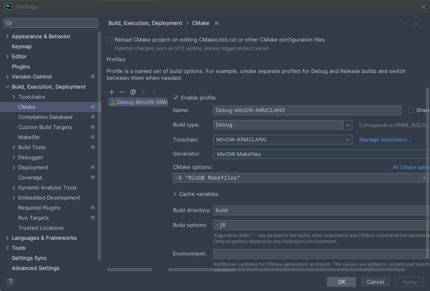Enable reload CMake project on editing checkbox
The image size is (430, 291).
[x=110, y=39]
